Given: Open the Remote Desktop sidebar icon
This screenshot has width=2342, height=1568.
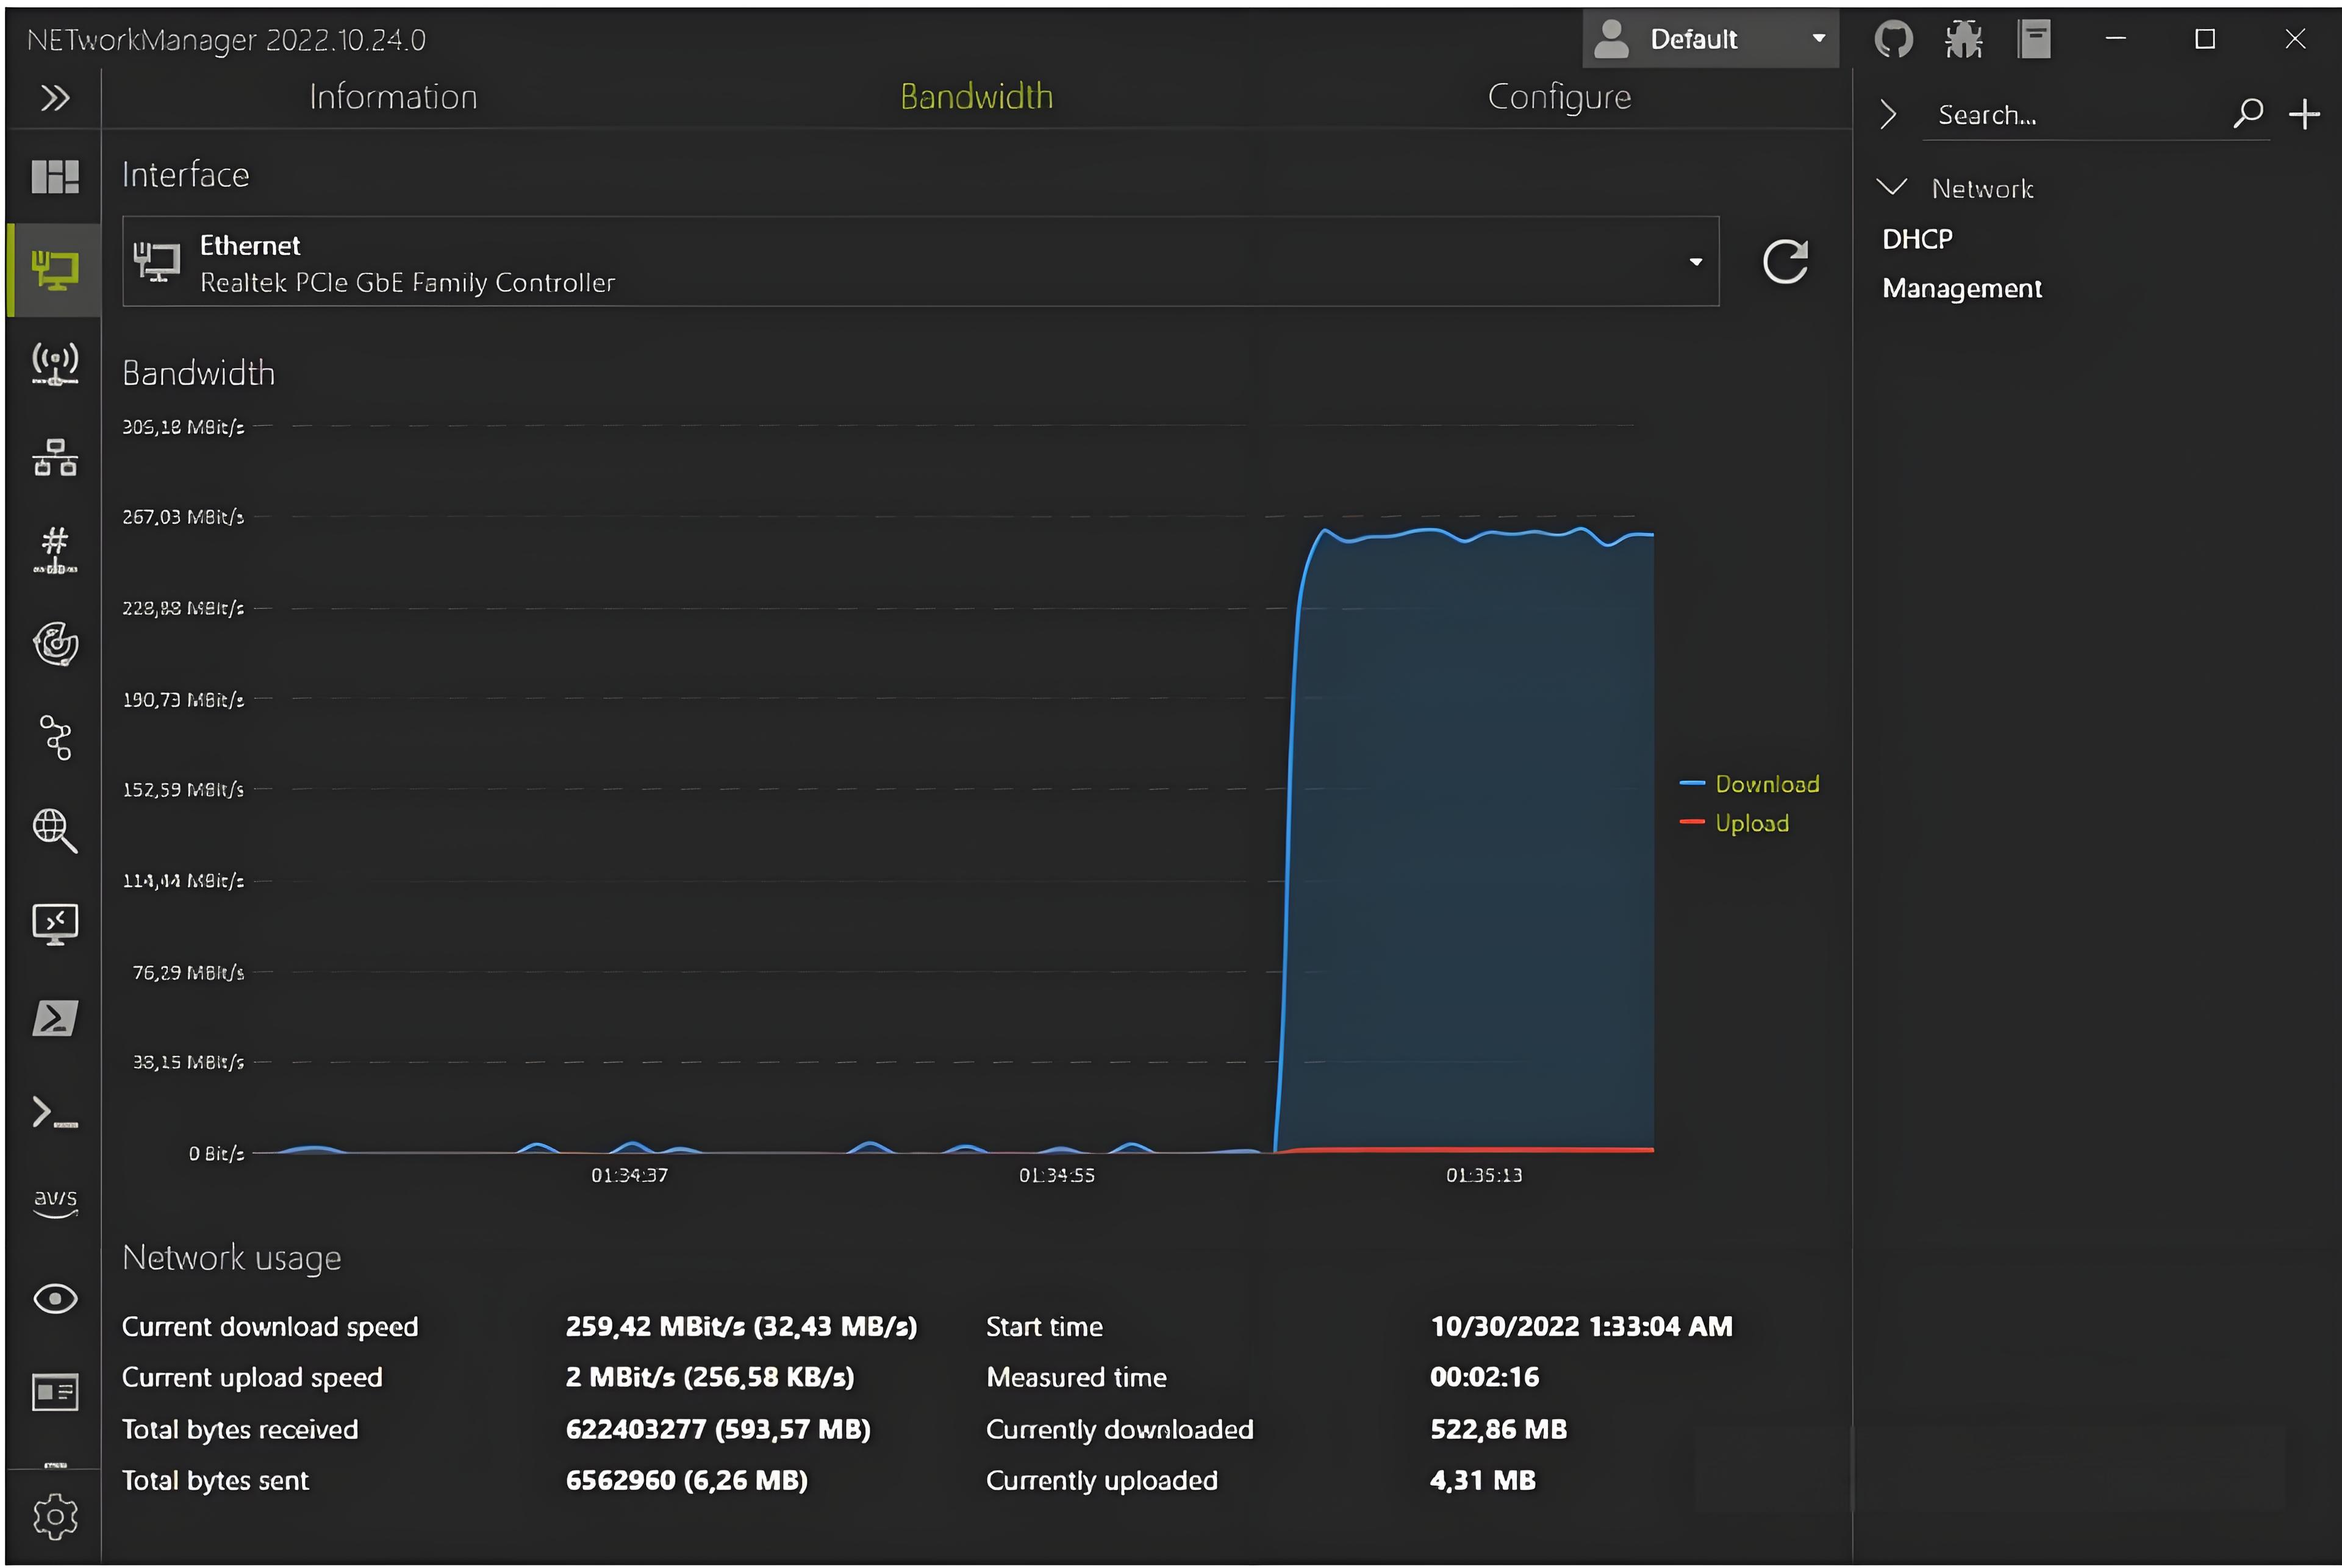Looking at the screenshot, I should pyautogui.click(x=55, y=924).
